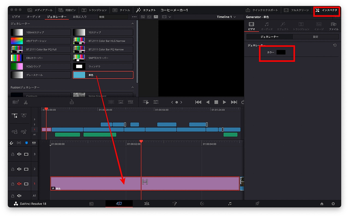Select the 10ステップ generator
The image size is (349, 217).
pyautogui.click(x=103, y=32)
